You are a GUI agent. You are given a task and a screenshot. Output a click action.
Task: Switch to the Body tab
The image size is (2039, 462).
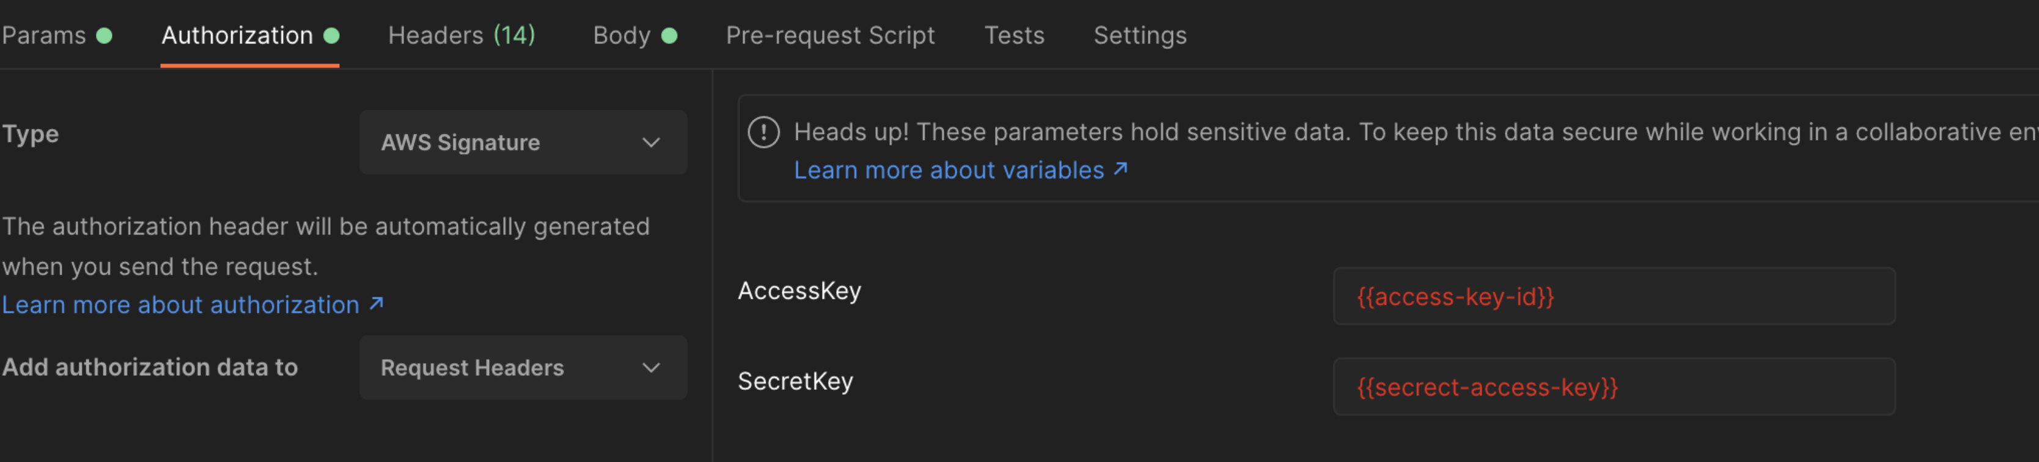[x=622, y=35]
